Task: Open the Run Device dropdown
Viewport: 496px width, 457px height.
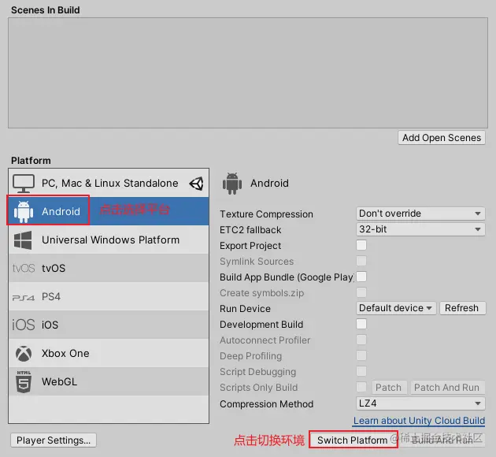Action: tap(396, 308)
